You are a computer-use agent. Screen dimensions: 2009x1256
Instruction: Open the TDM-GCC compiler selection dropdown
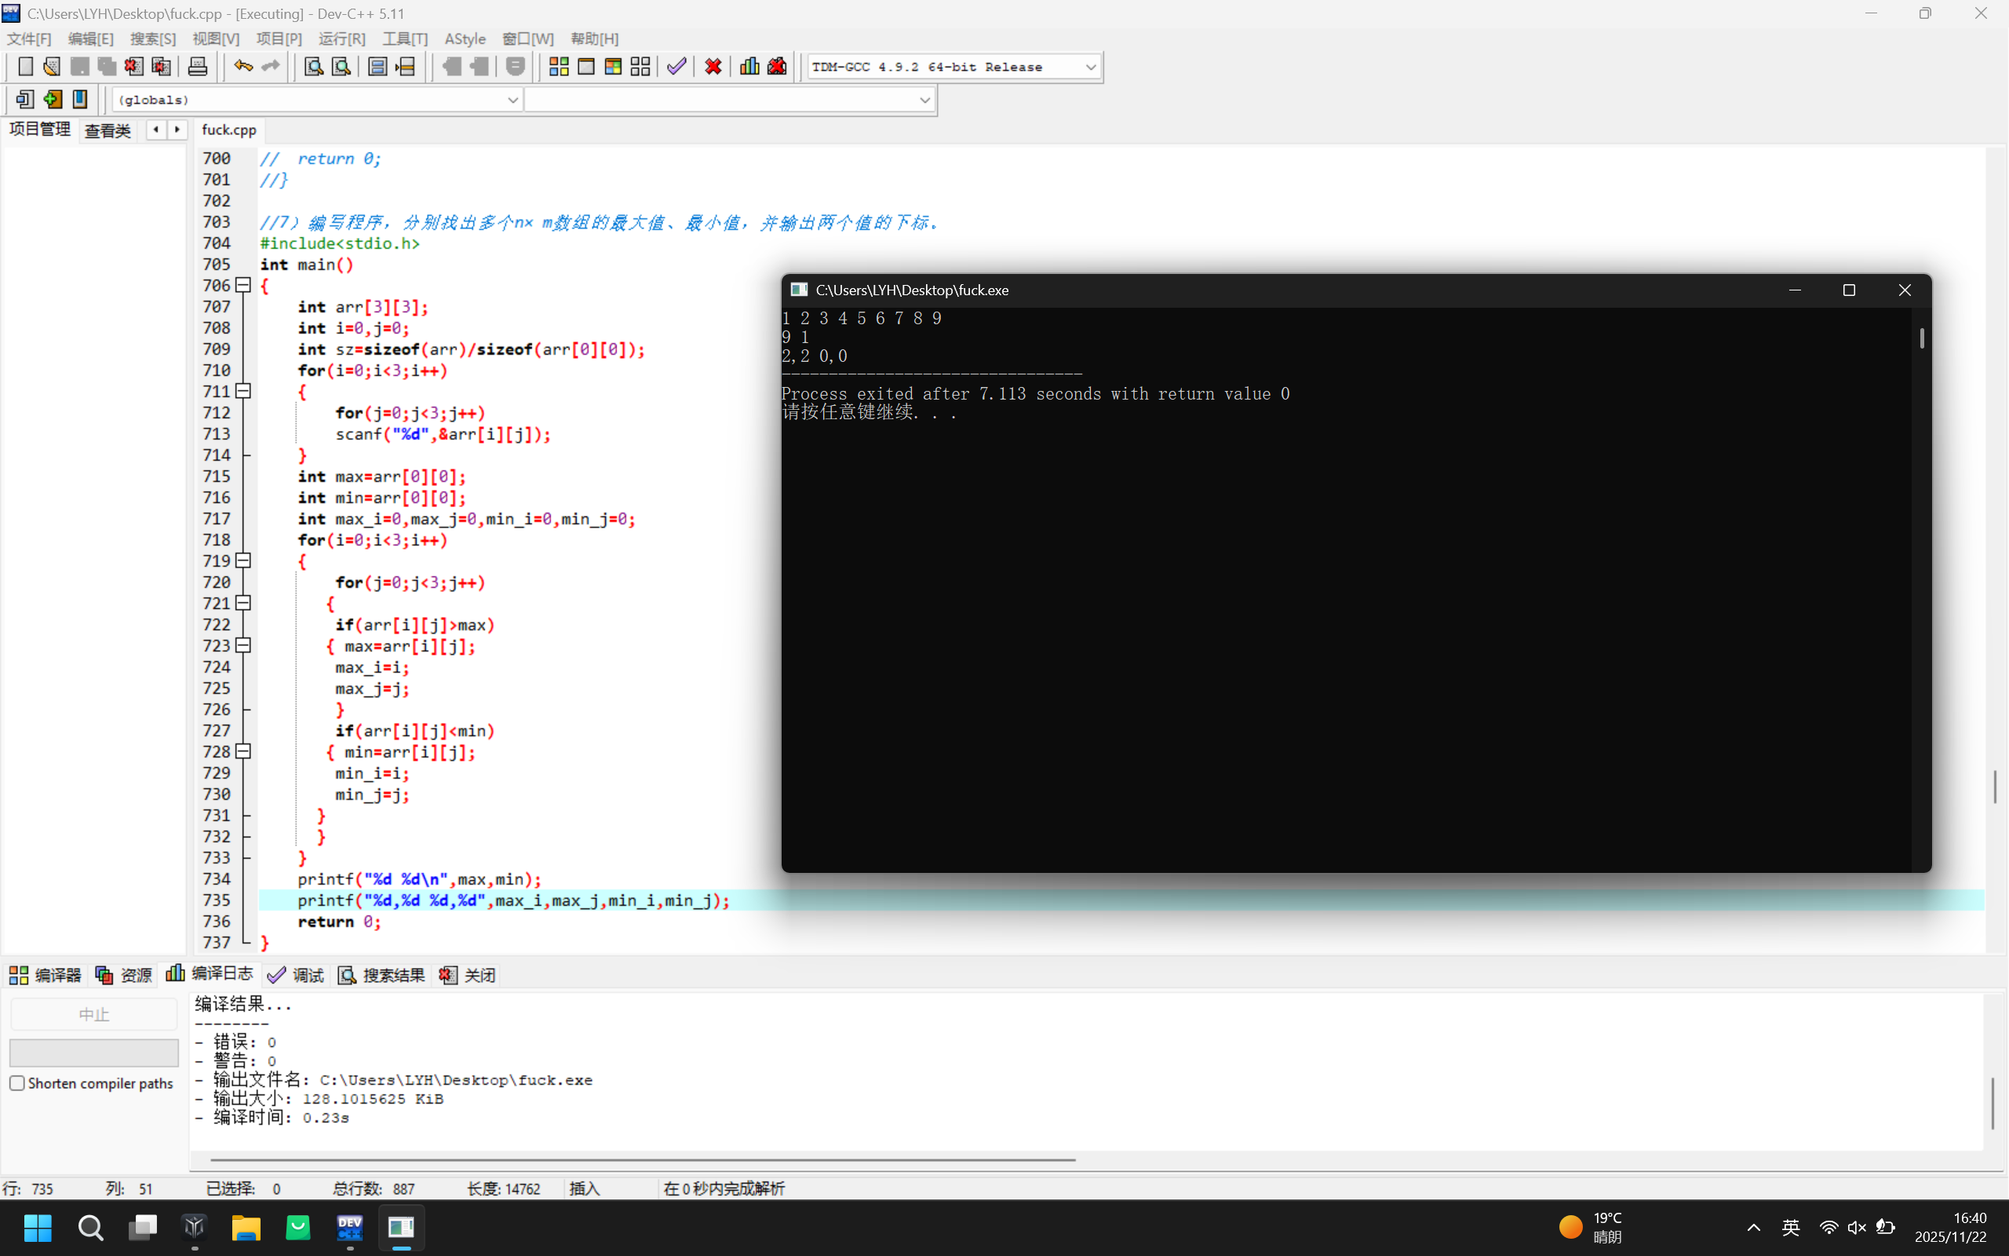[x=1091, y=67]
